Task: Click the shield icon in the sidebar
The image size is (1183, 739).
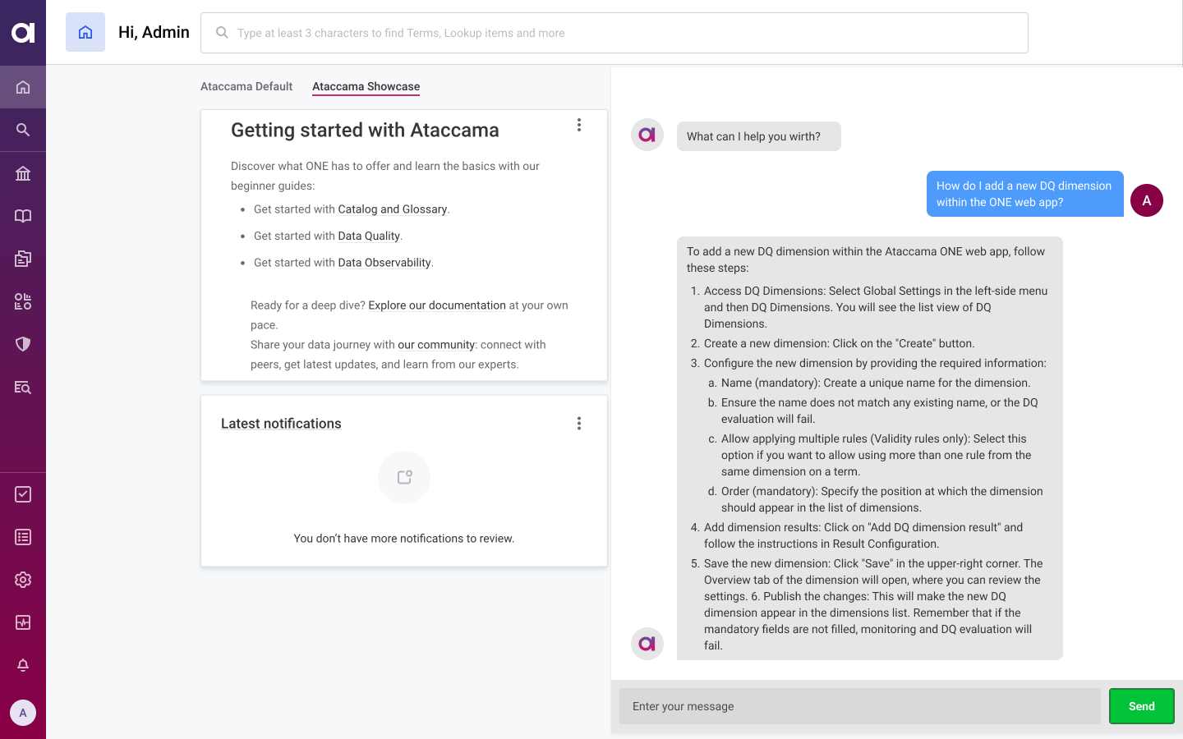Action: pos(23,344)
